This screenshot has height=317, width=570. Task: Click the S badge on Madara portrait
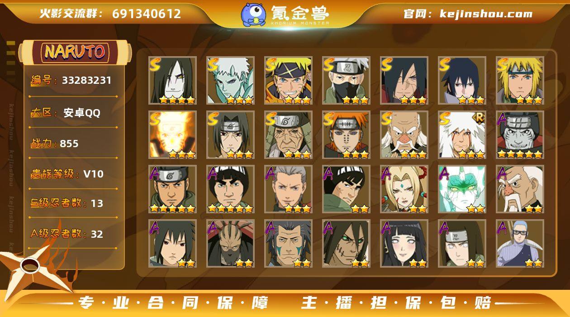pos(387,64)
